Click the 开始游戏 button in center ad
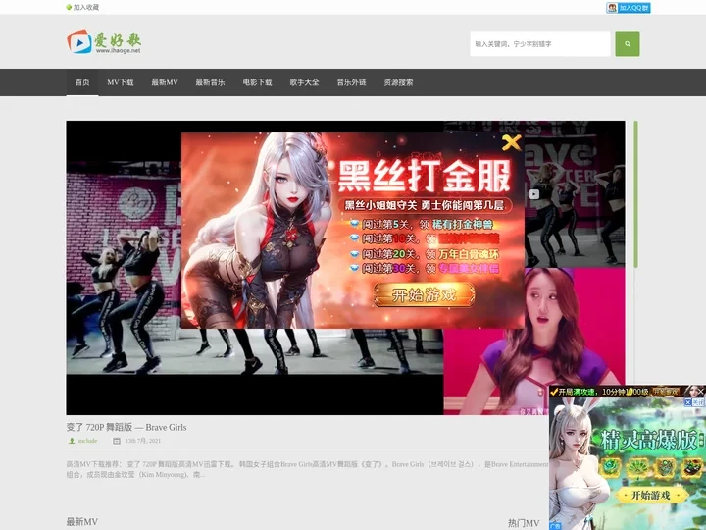Image resolution: width=706 pixels, height=530 pixels. pos(424,295)
